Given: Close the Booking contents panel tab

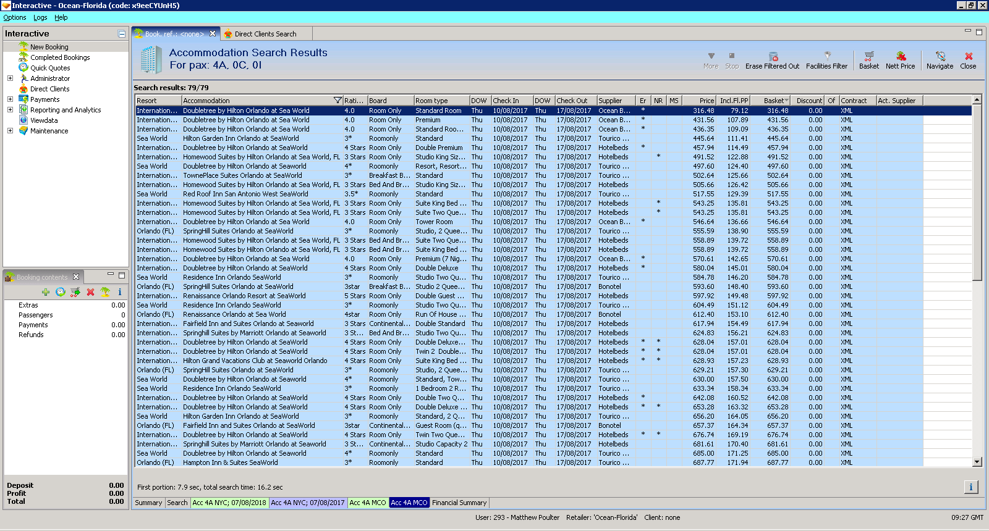Looking at the screenshot, I should (76, 277).
